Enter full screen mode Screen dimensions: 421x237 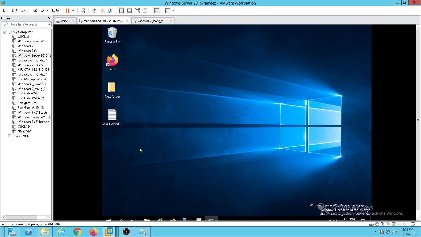pos(137,11)
